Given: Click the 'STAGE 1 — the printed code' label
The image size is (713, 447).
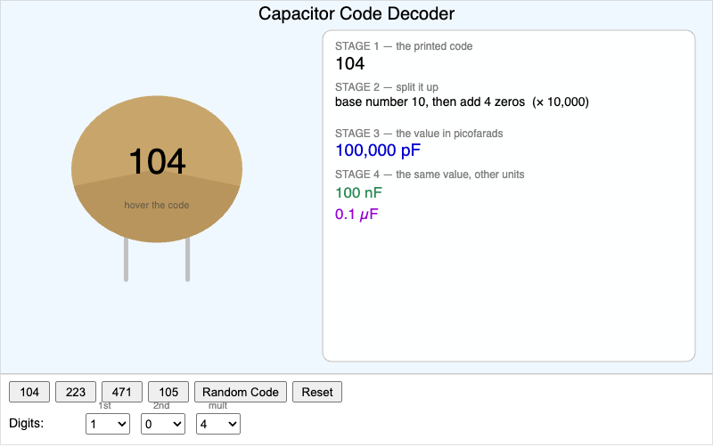Looking at the screenshot, I should point(404,46).
